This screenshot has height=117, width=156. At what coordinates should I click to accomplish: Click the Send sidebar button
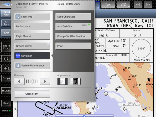click(6, 103)
